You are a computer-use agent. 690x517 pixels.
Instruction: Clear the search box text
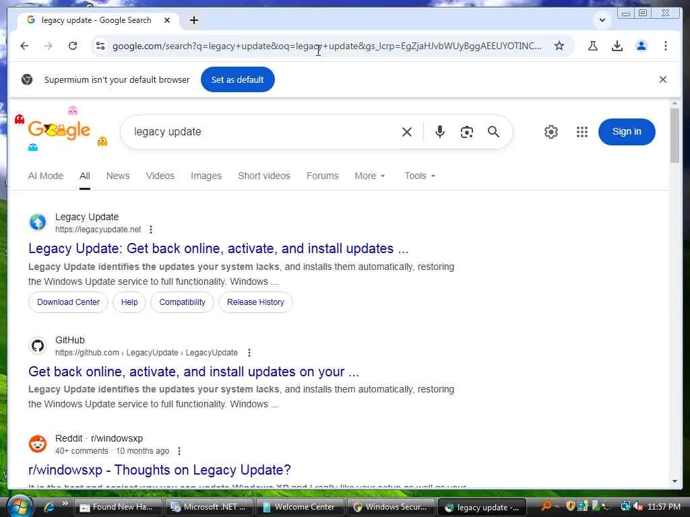click(406, 132)
